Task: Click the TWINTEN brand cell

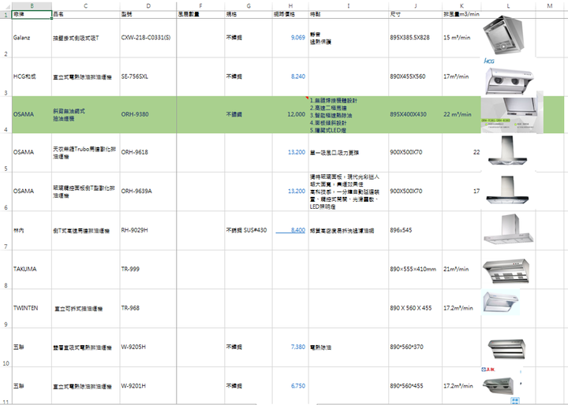Action: pyautogui.click(x=32, y=308)
